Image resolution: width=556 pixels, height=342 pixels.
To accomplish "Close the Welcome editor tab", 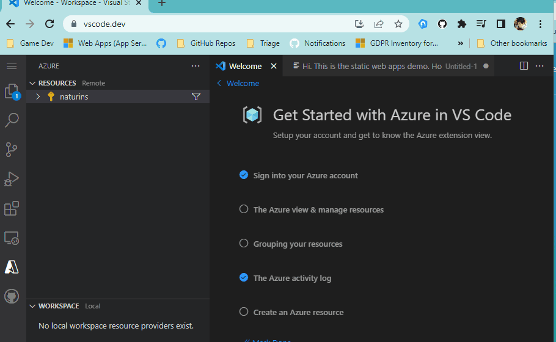I will [274, 67].
